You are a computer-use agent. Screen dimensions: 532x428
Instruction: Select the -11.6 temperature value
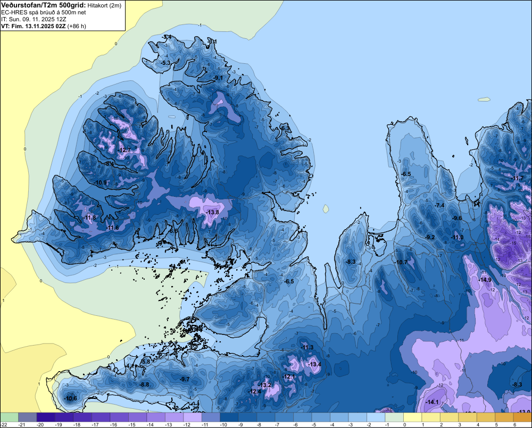pos(113,228)
